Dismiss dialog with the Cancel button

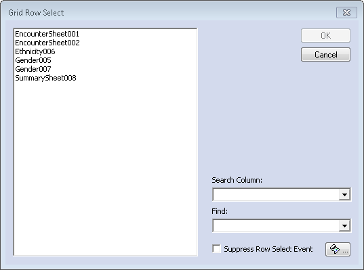325,54
